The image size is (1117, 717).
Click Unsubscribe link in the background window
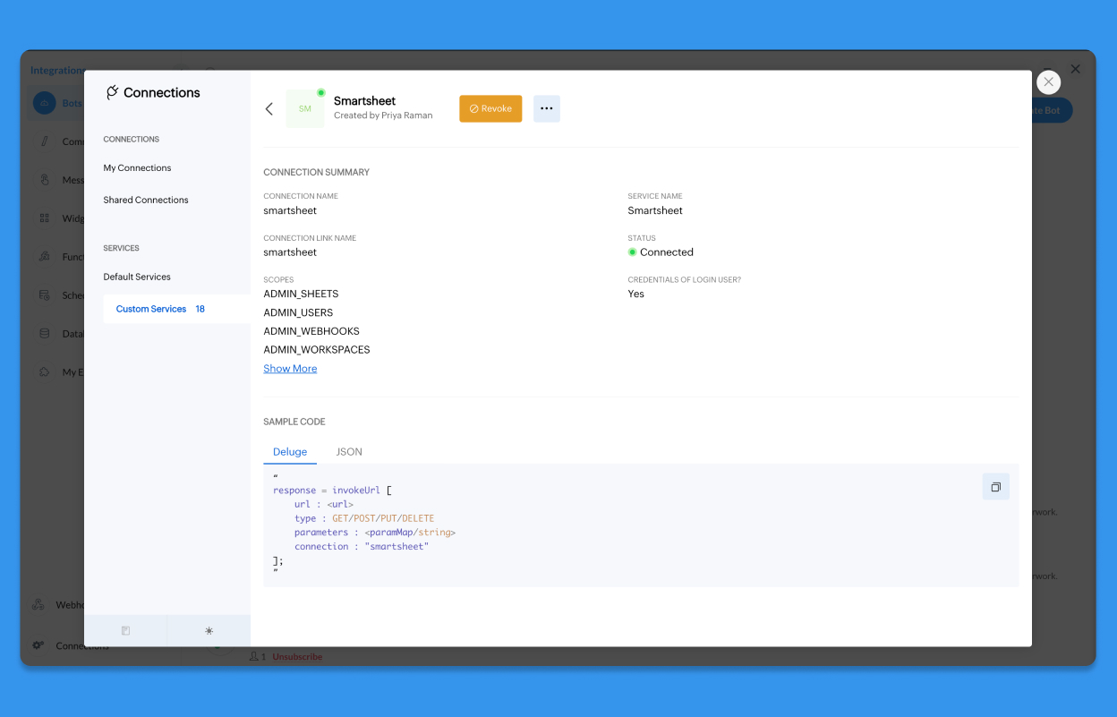click(297, 657)
